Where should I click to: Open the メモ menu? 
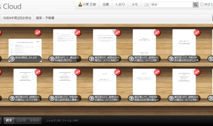pyautogui.click(x=135, y=5)
